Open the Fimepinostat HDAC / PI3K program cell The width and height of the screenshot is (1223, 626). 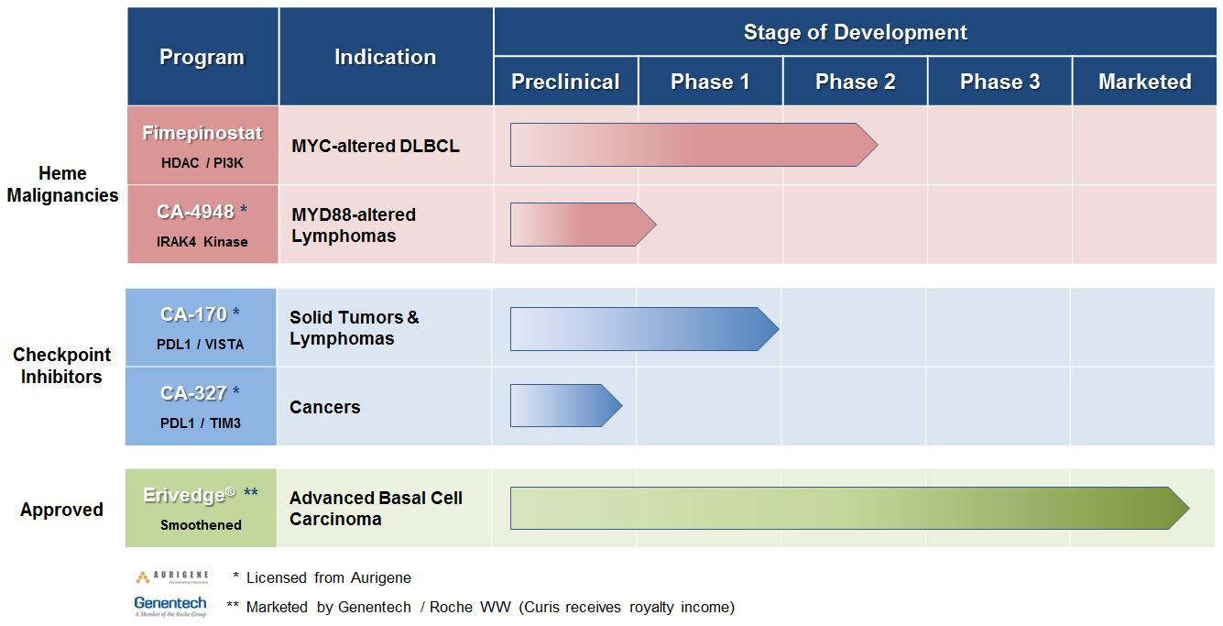[x=202, y=146]
